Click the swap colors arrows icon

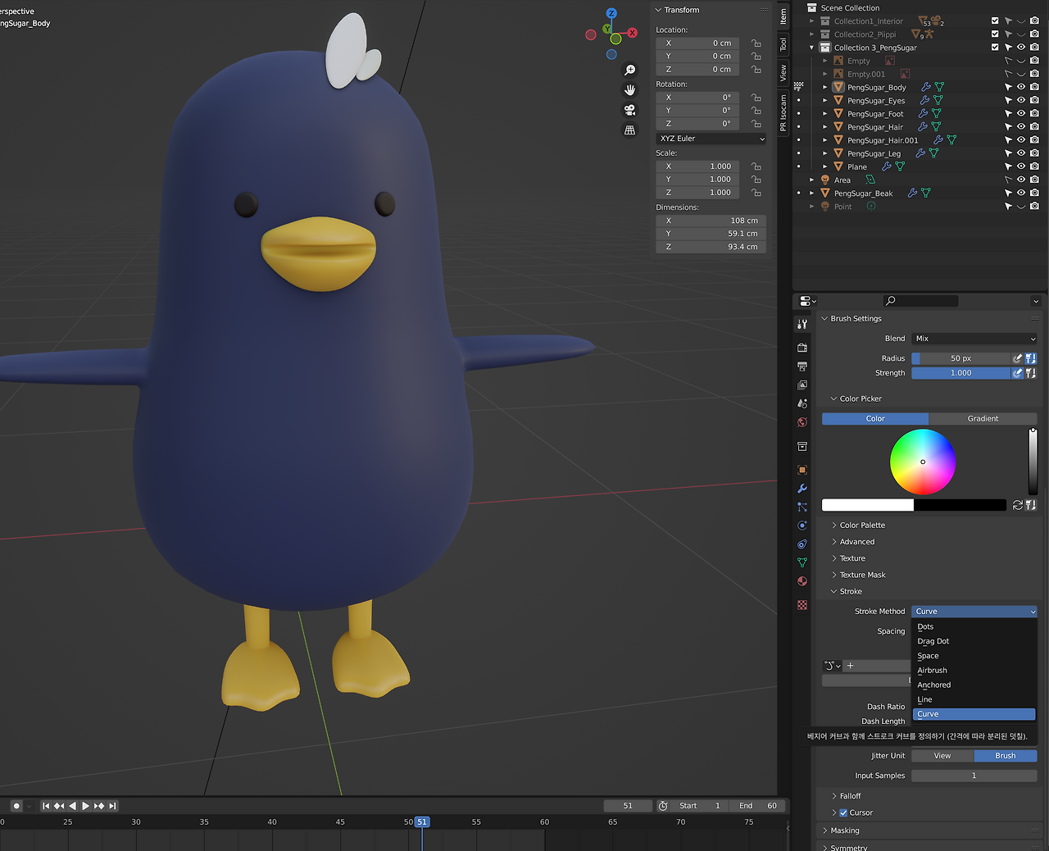(1018, 505)
